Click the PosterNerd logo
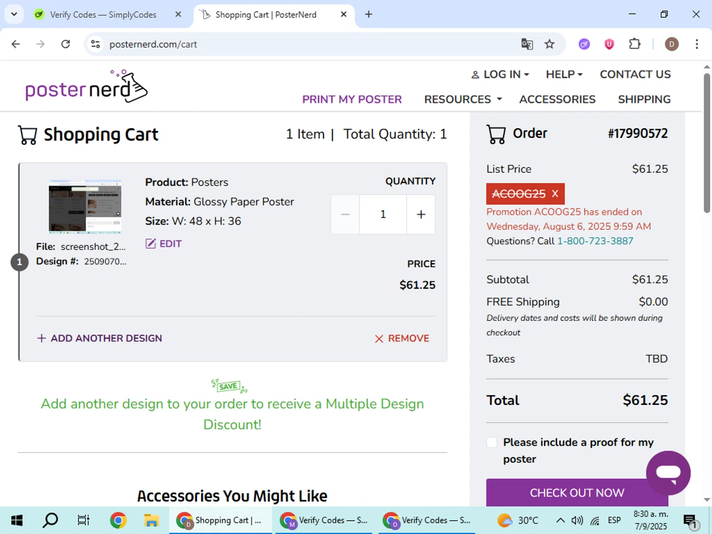712x534 pixels. pyautogui.click(x=86, y=86)
